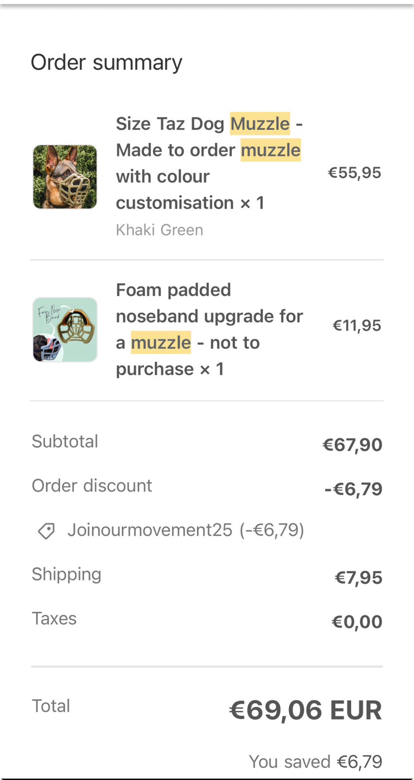Click the Shipping label

(66, 574)
